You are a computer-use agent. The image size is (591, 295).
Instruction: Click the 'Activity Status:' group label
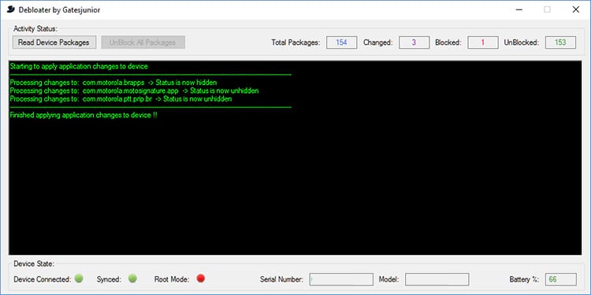pos(35,28)
